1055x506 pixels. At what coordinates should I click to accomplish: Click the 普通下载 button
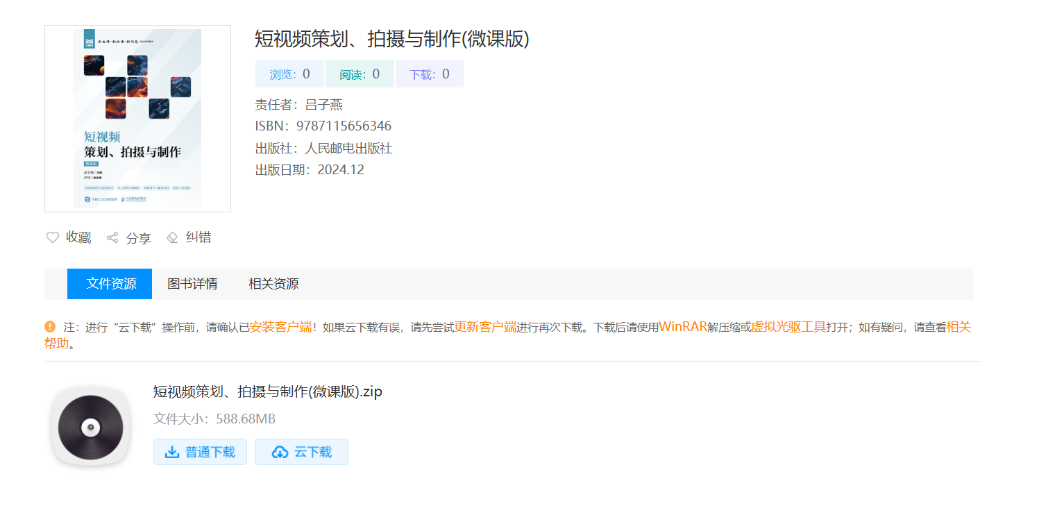pyautogui.click(x=200, y=452)
